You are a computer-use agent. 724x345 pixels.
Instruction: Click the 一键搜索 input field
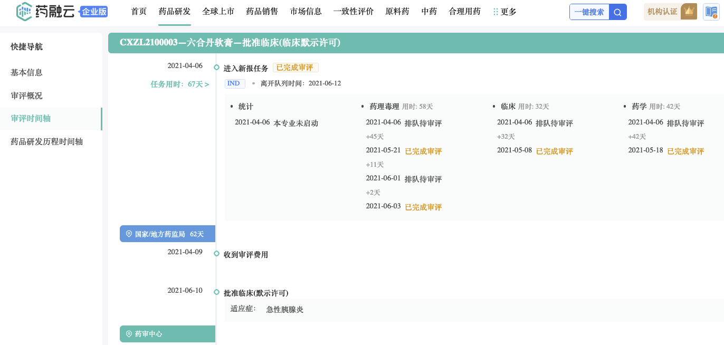[x=589, y=12]
